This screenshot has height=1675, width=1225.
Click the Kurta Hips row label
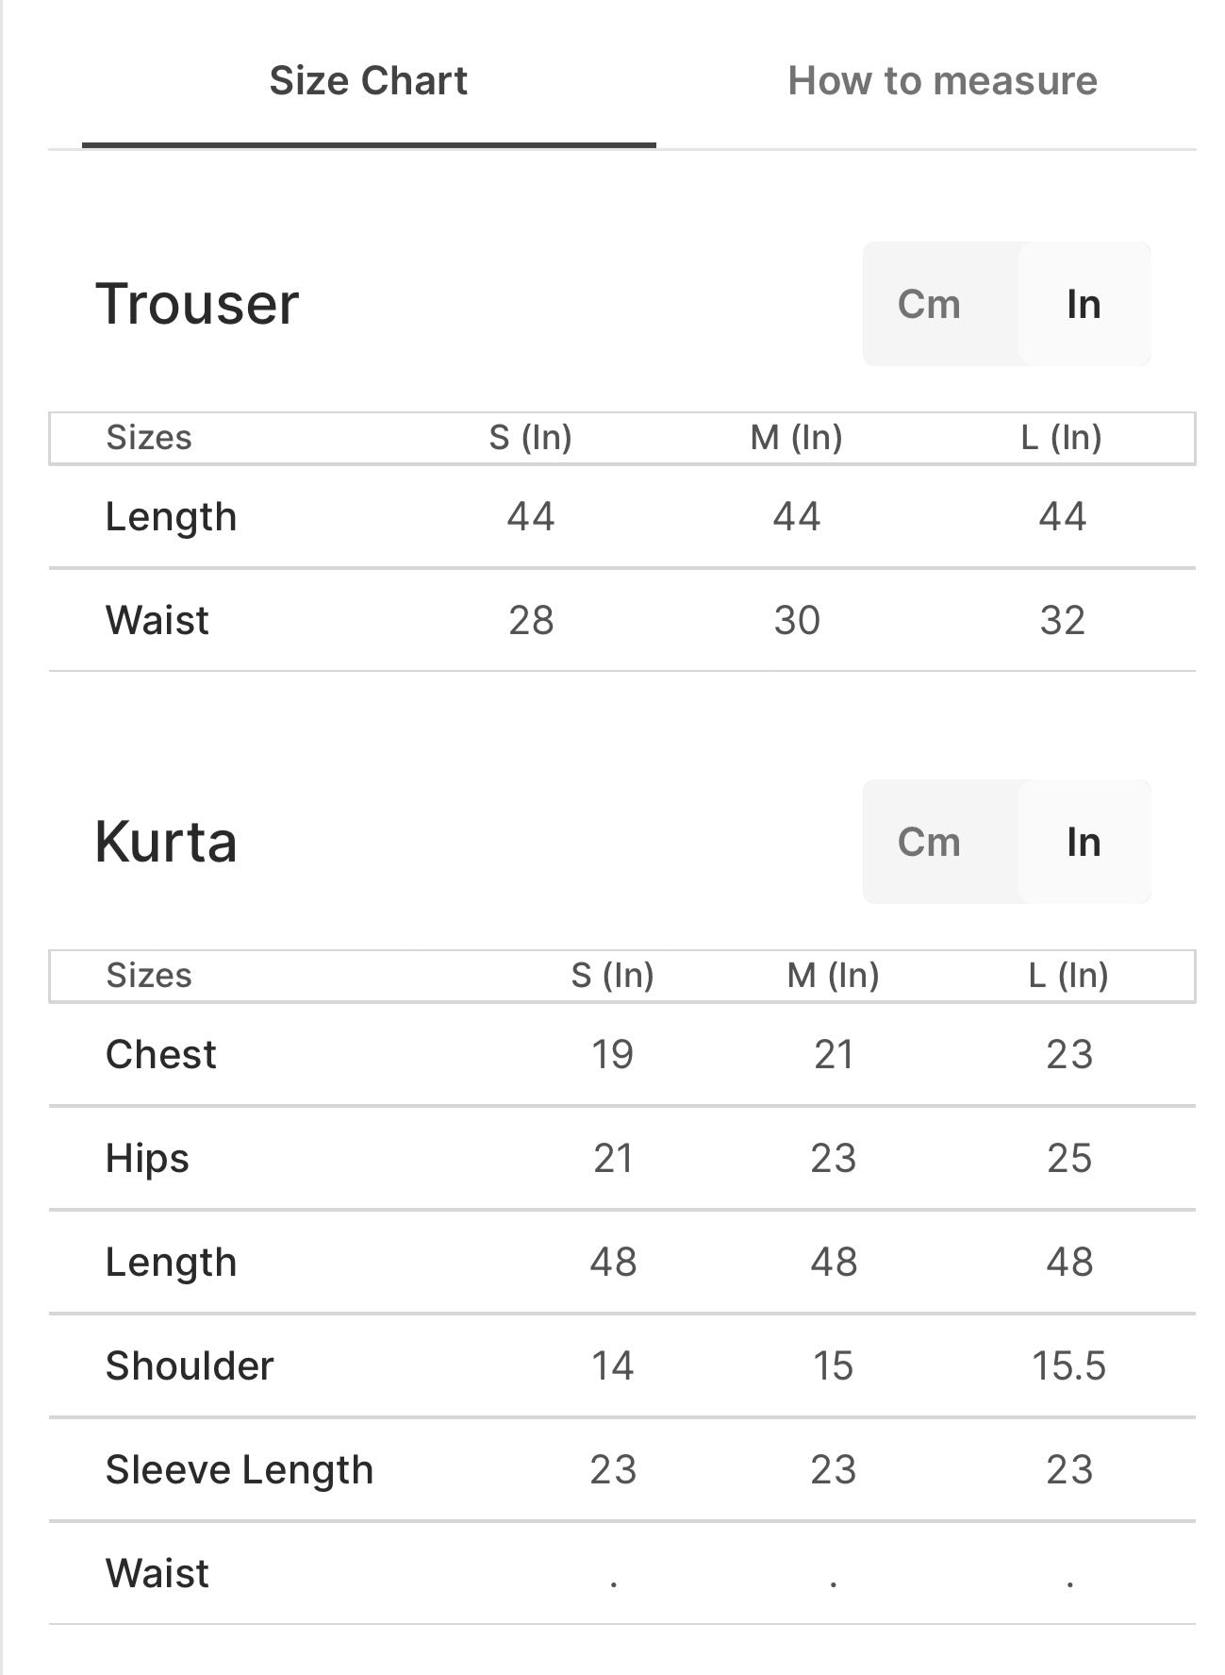pyautogui.click(x=147, y=1158)
